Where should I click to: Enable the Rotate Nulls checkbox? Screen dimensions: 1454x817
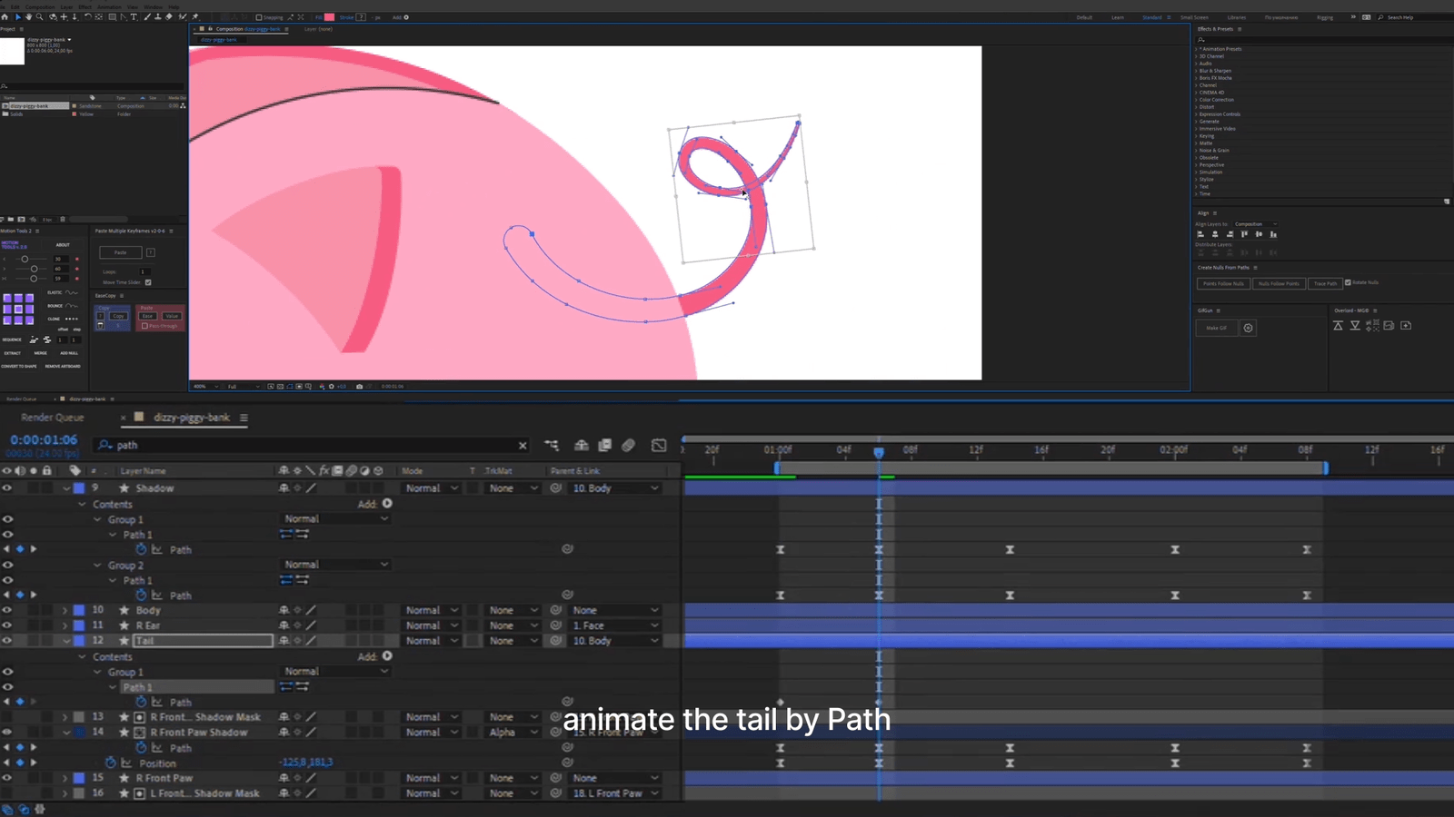(1348, 282)
